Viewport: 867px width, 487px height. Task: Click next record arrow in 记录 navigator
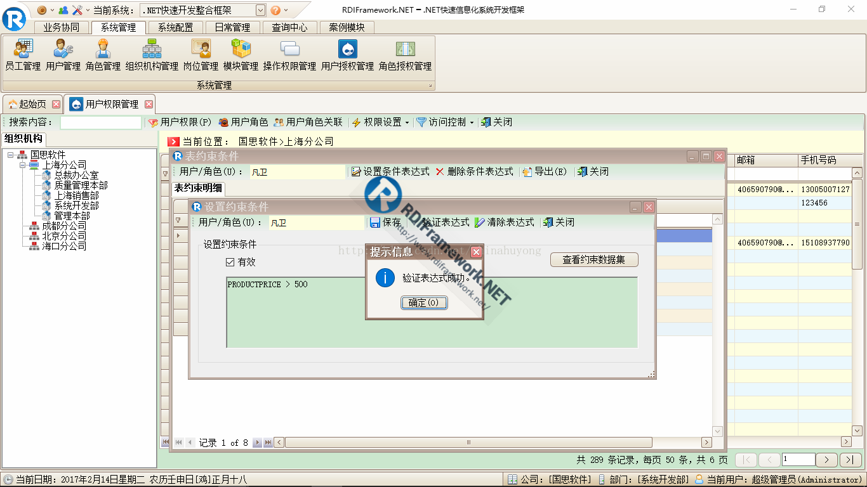pos(257,443)
